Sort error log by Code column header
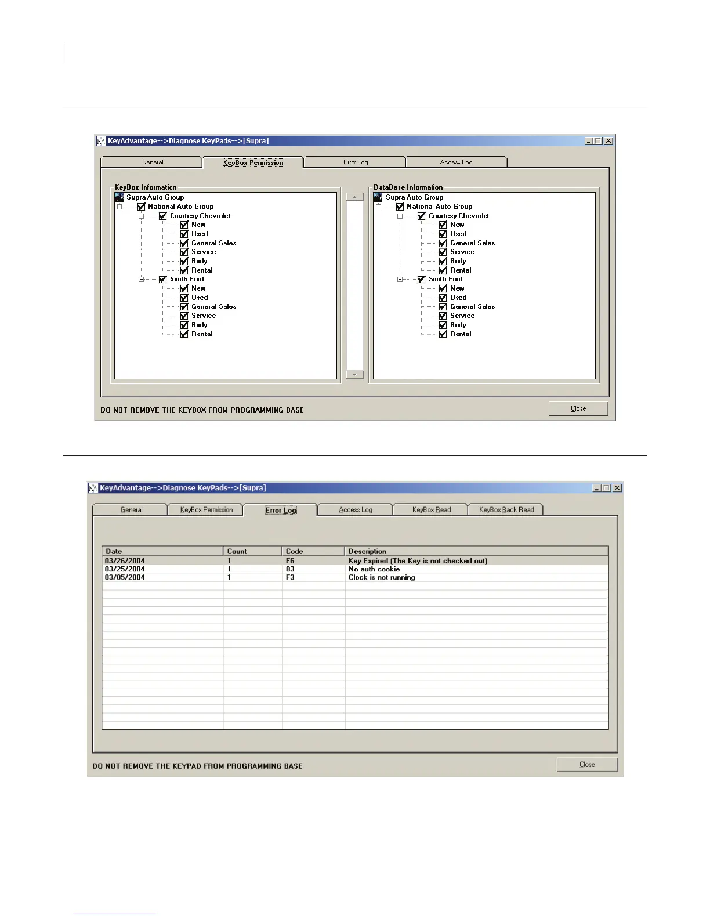710x919 pixels. point(314,551)
